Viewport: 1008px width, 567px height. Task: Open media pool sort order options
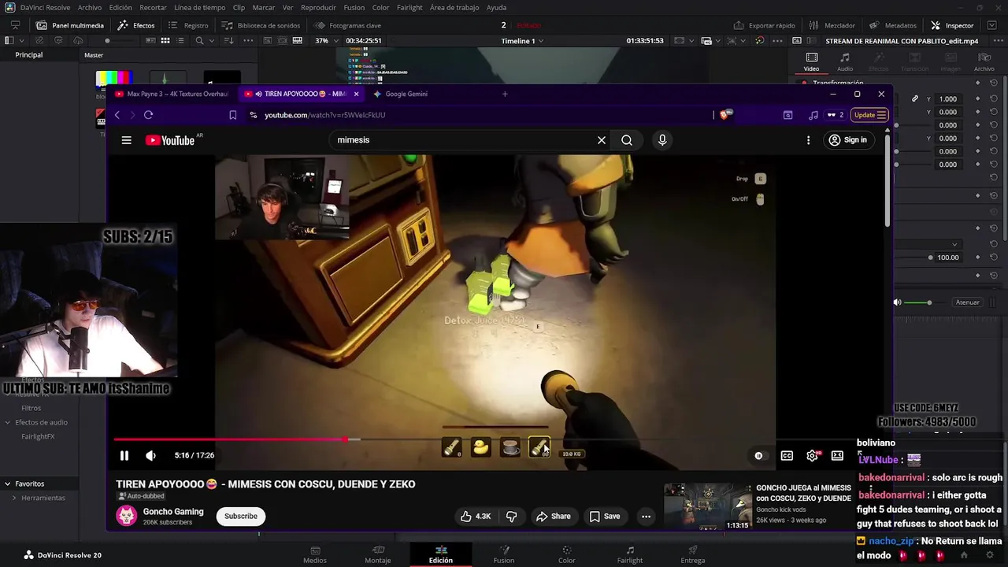227,41
